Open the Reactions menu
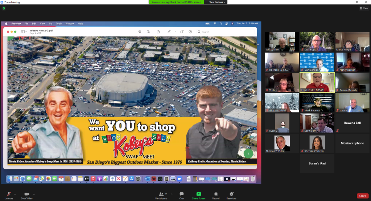 pyautogui.click(x=231, y=194)
